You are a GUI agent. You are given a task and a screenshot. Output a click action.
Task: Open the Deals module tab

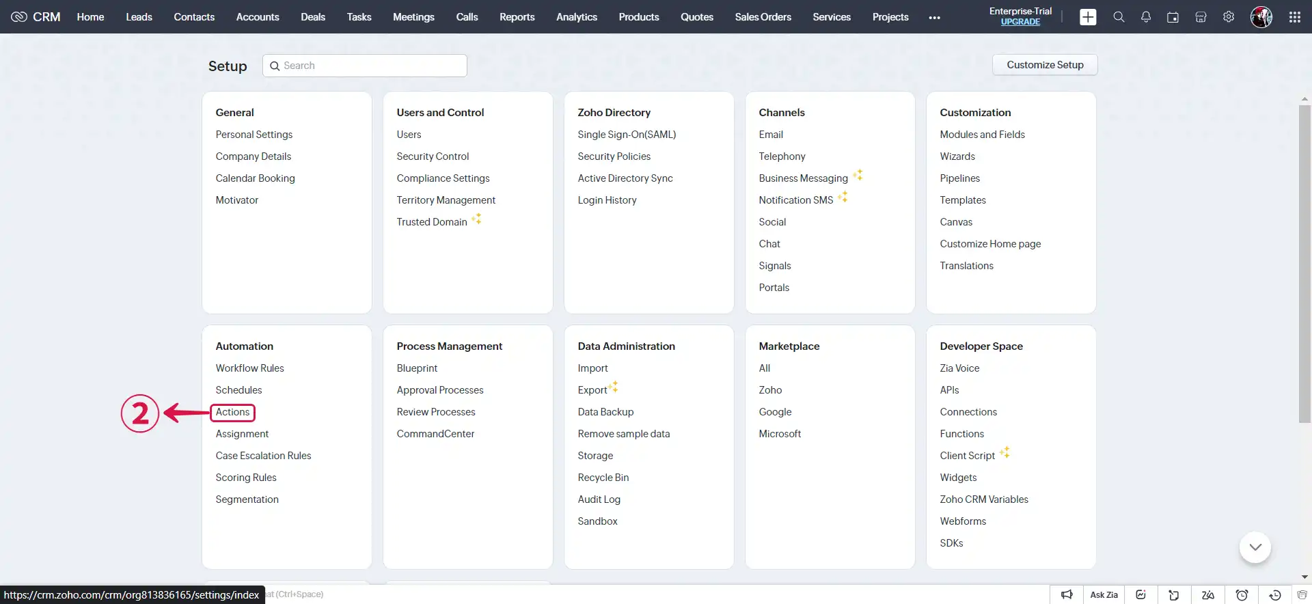click(313, 17)
